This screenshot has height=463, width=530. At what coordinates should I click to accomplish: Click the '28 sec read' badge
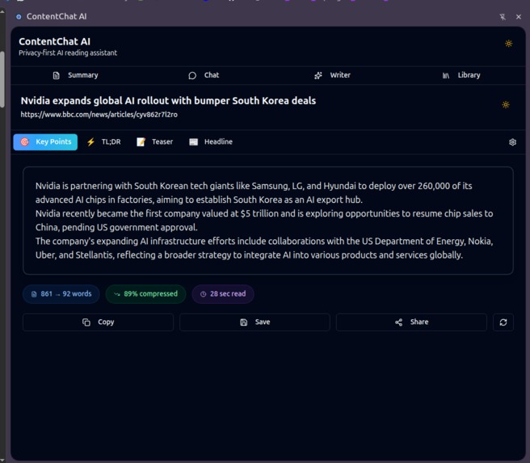[x=223, y=294]
